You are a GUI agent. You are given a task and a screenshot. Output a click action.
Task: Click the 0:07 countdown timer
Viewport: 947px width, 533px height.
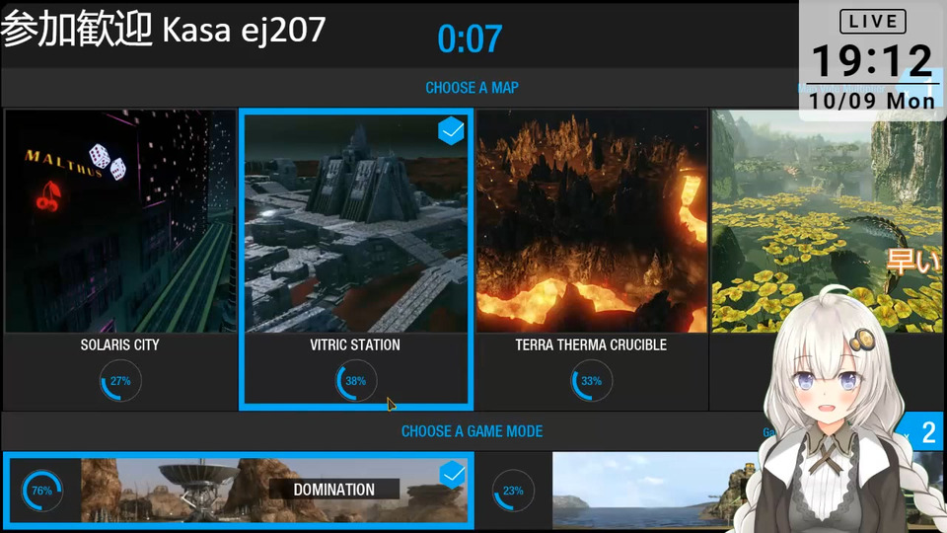470,38
